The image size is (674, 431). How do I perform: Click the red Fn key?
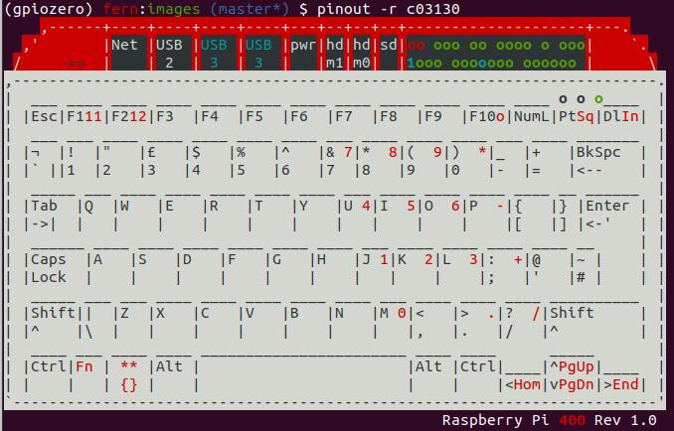click(x=84, y=367)
